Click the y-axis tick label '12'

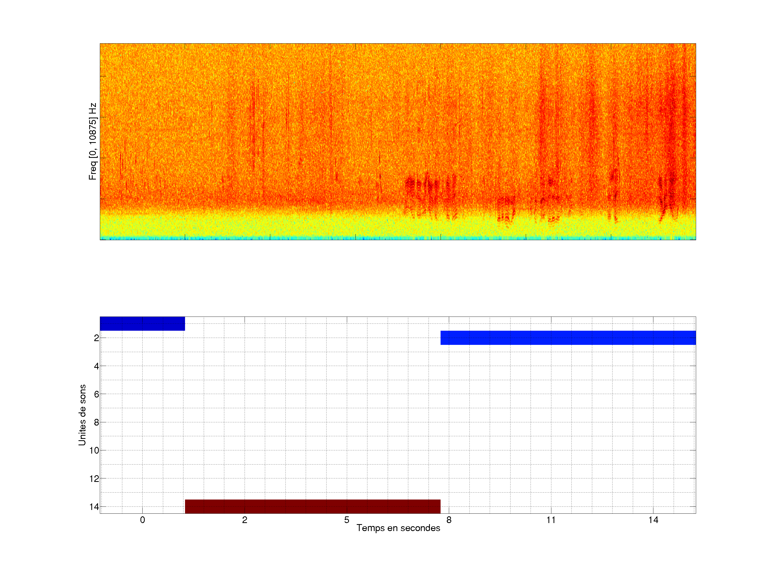point(94,479)
